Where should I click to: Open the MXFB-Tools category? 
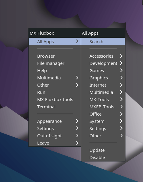(x=103, y=107)
